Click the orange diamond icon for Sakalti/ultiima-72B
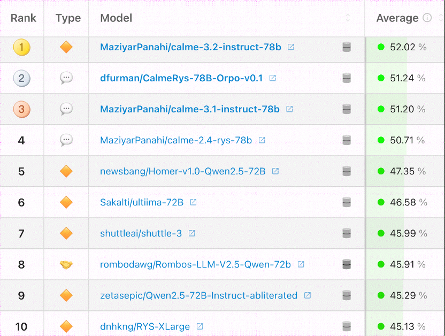 coord(66,202)
